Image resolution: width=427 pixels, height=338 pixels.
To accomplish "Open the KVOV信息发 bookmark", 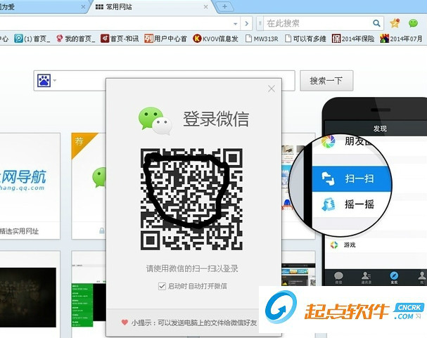I will tap(215, 39).
